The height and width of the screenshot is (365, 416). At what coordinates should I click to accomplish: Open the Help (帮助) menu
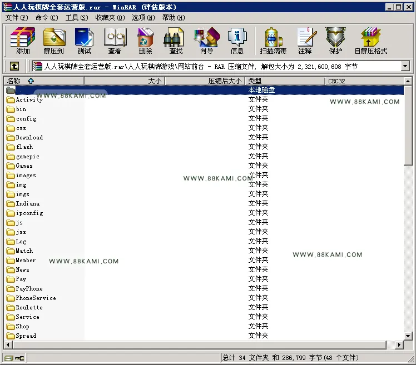(x=174, y=18)
